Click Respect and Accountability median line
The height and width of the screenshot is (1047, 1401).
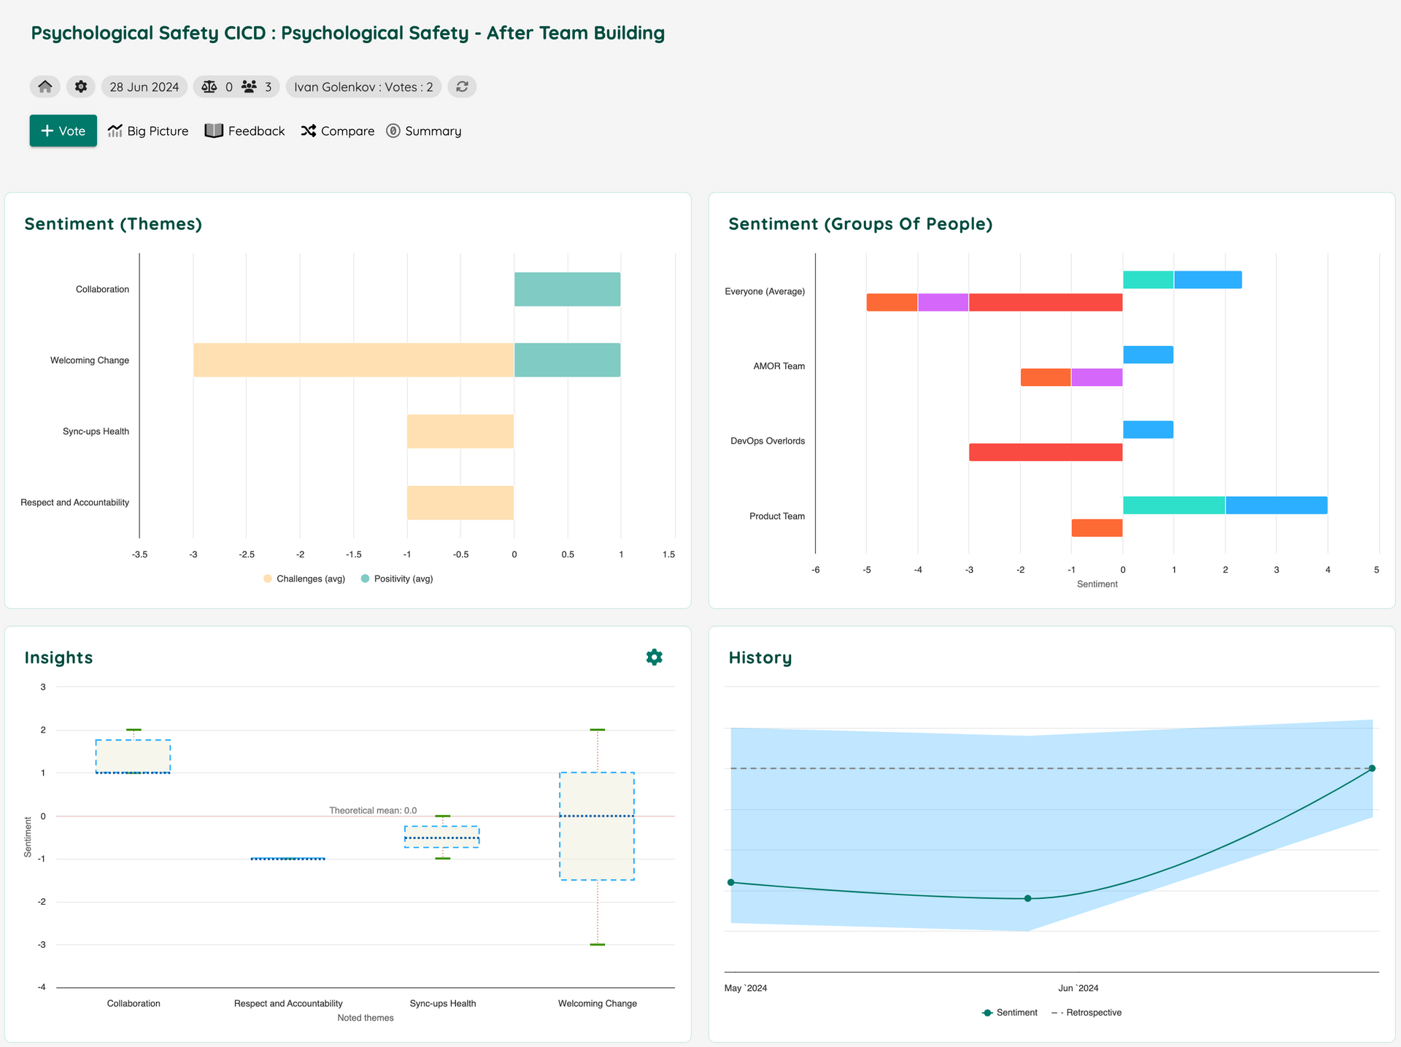point(288,859)
